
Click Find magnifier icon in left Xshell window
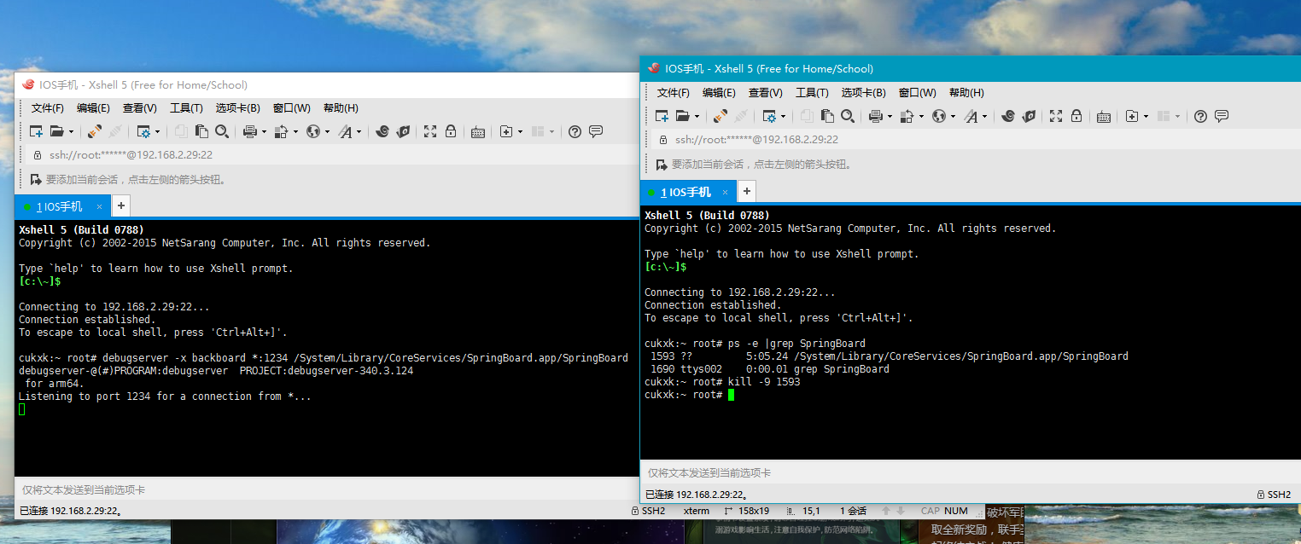click(x=222, y=131)
